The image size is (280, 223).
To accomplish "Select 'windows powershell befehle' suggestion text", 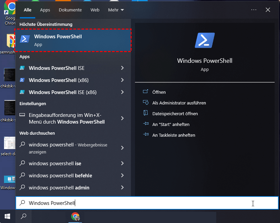I will (60, 176).
